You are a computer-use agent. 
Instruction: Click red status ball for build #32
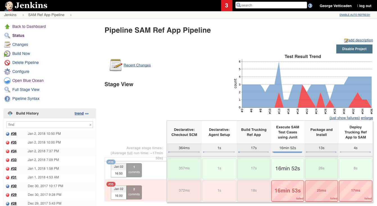(8, 169)
